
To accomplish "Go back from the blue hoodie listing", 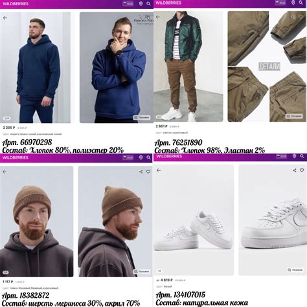I will click(5, 18).
